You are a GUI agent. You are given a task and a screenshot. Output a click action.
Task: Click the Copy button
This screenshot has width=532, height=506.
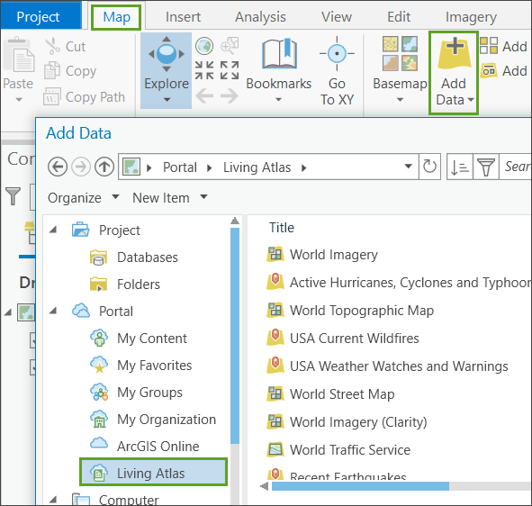[70, 71]
